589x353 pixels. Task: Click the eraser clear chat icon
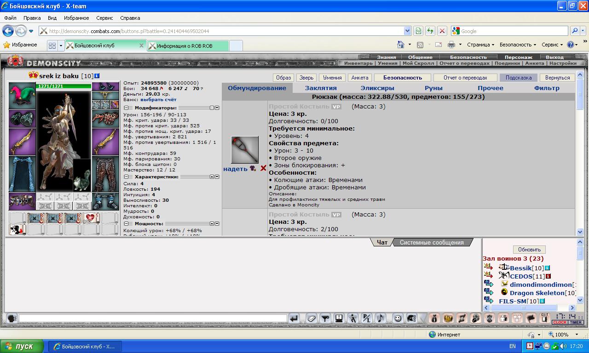(312, 318)
